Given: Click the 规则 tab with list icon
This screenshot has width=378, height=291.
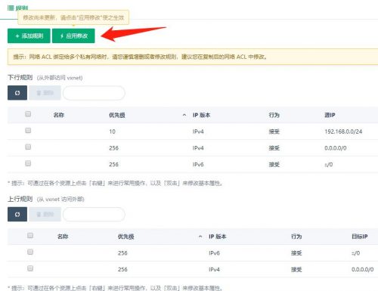Looking at the screenshot, I should 18,8.
